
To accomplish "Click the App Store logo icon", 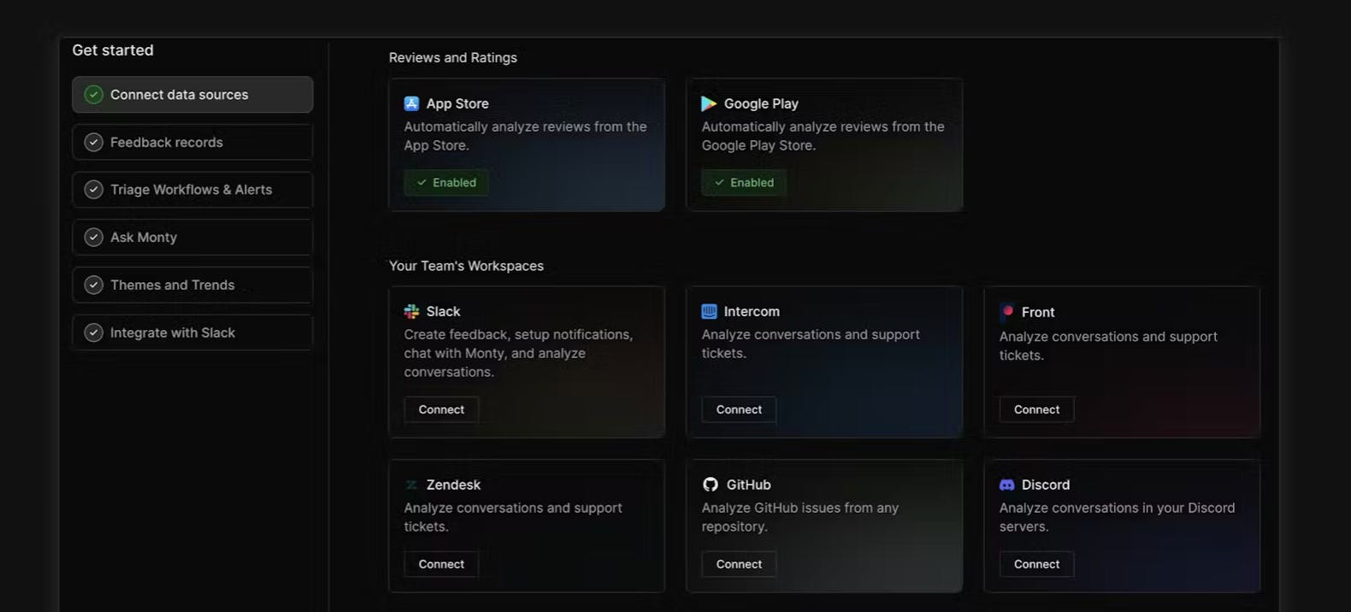I will tap(411, 103).
